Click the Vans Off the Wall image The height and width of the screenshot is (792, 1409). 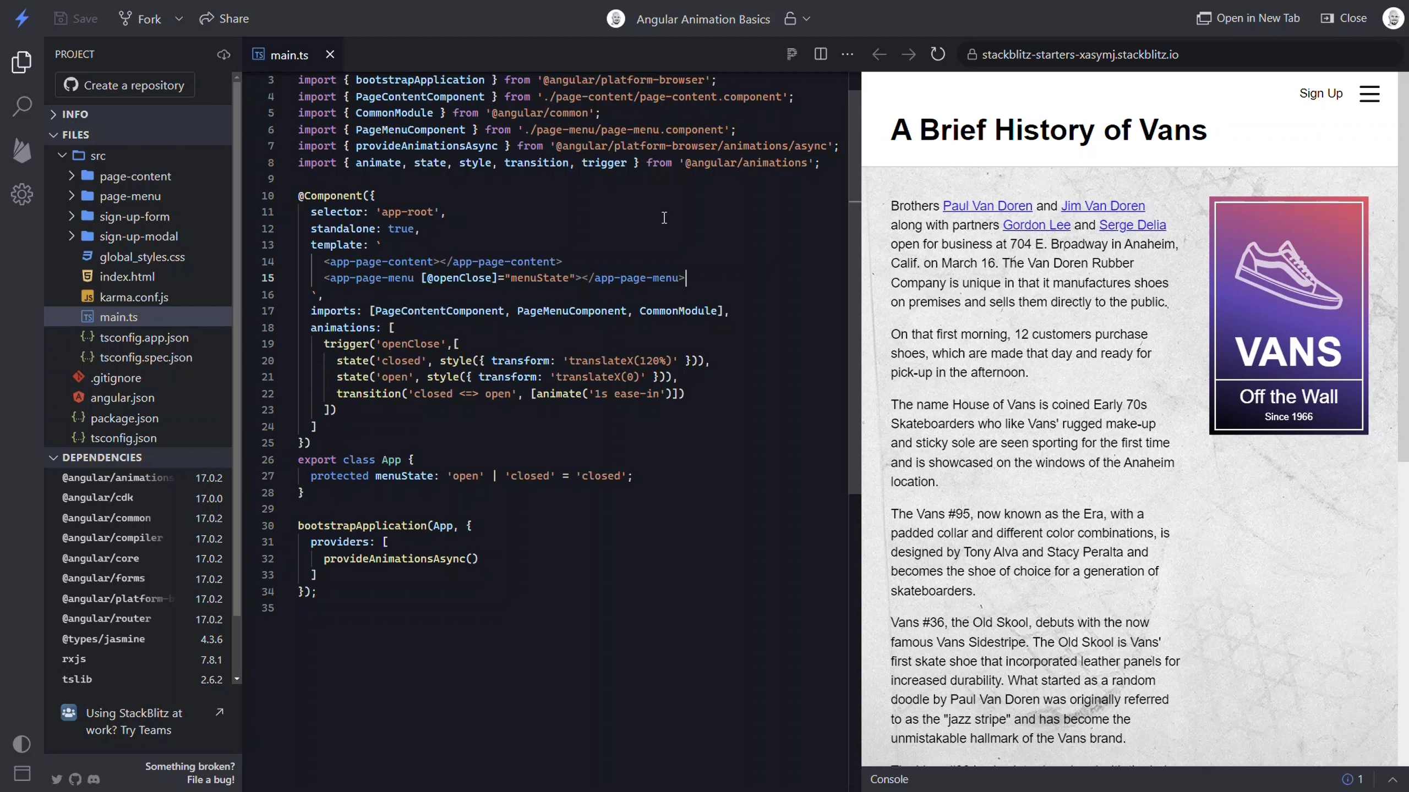(x=1288, y=315)
